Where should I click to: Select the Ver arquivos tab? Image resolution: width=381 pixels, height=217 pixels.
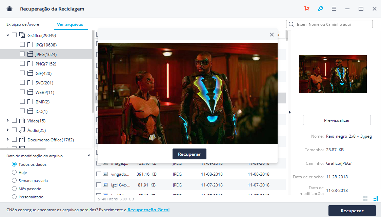[70, 24]
